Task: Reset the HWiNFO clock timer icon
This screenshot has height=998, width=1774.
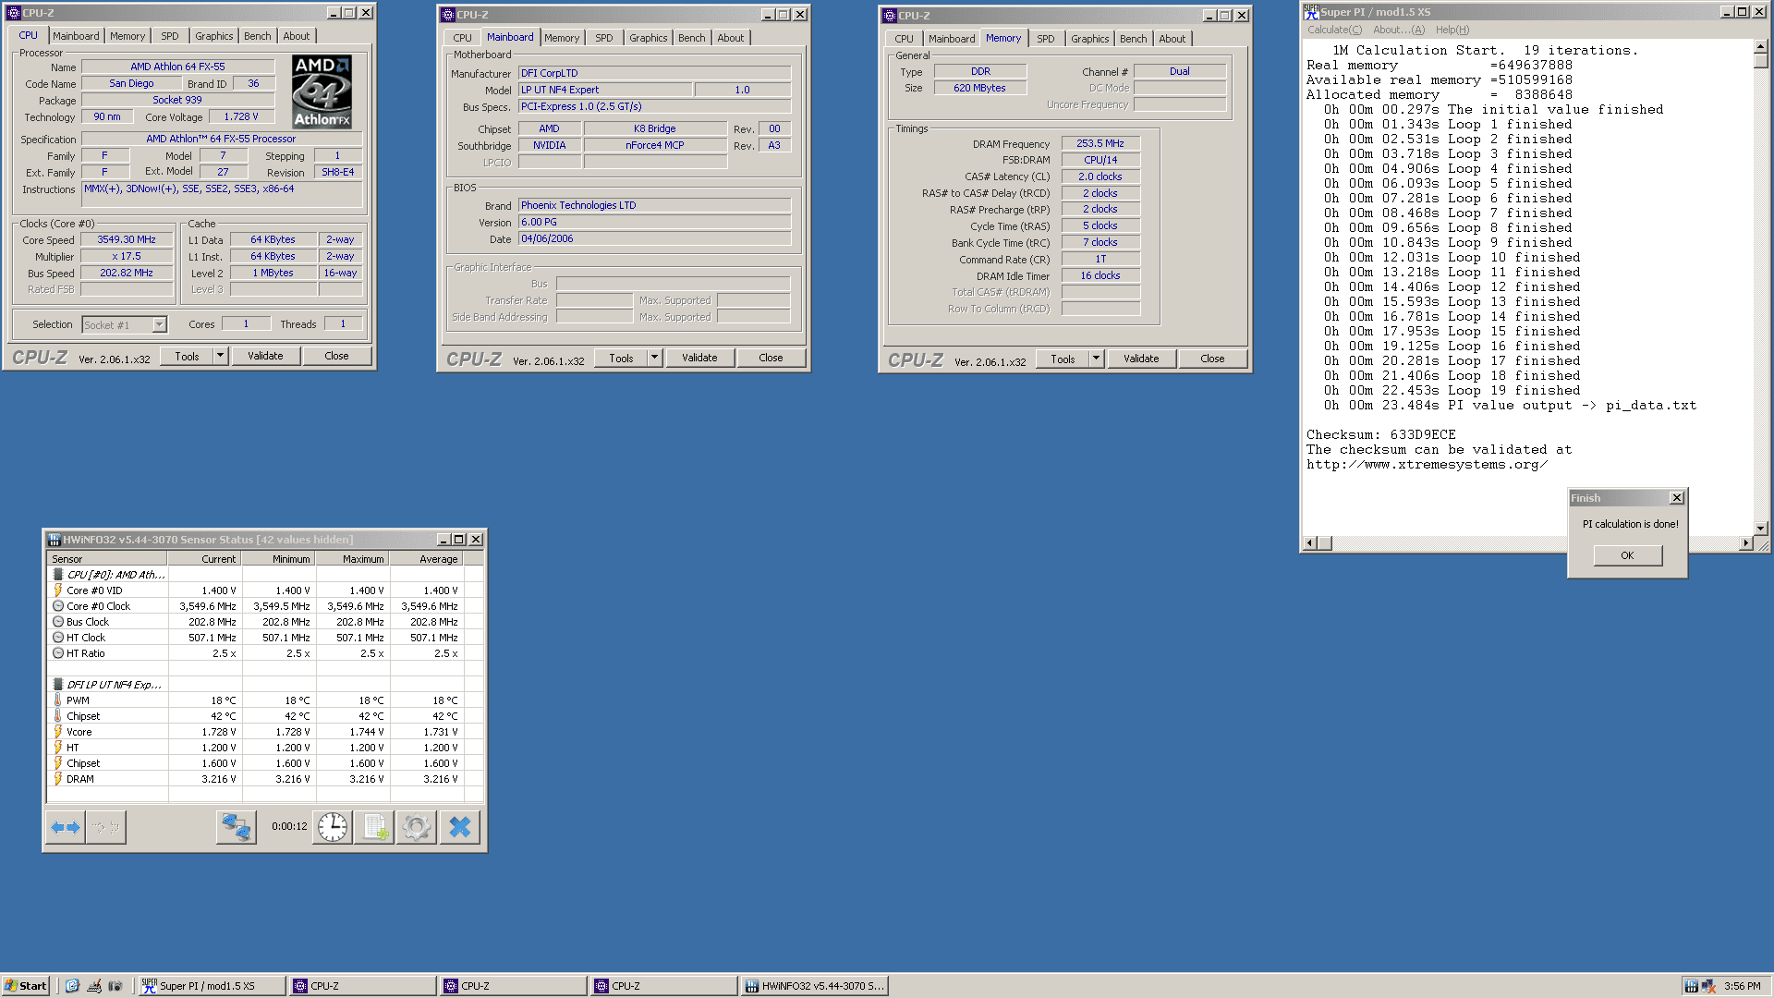Action: click(333, 827)
